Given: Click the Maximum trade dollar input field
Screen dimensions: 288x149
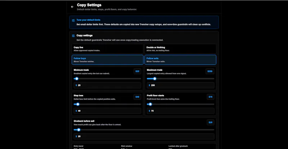Looking at the screenshot, I should [x=180, y=85].
